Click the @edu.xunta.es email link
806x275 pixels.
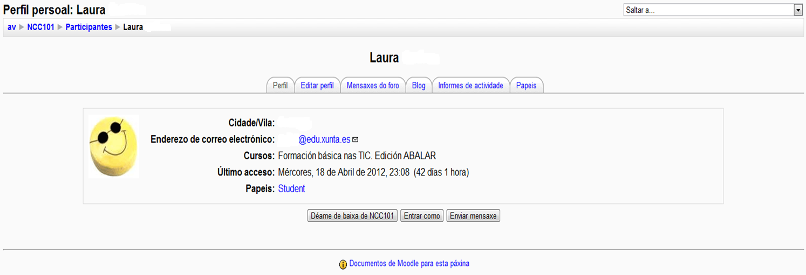(x=324, y=140)
